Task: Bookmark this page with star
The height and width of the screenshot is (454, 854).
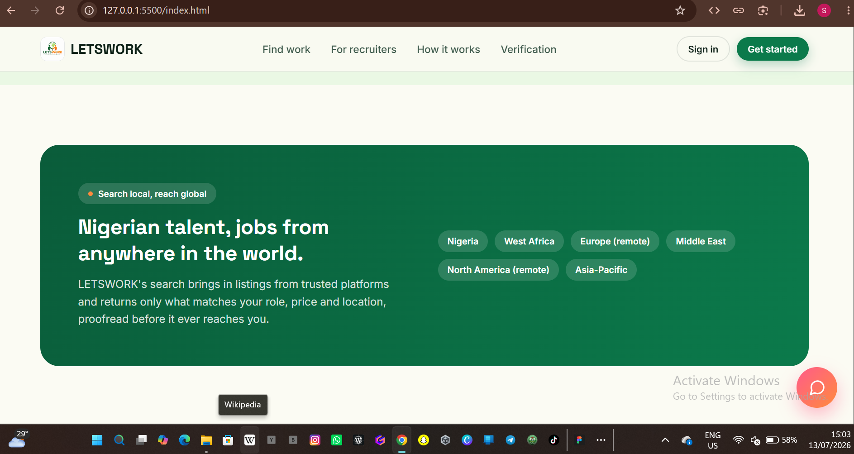Action: coord(680,10)
